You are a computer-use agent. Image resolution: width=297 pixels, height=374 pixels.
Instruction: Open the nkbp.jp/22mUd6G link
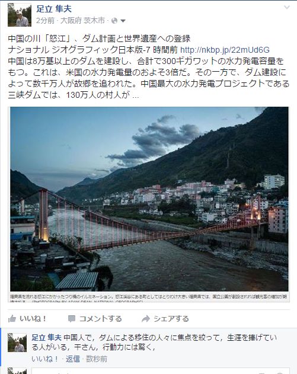[x=225, y=50]
